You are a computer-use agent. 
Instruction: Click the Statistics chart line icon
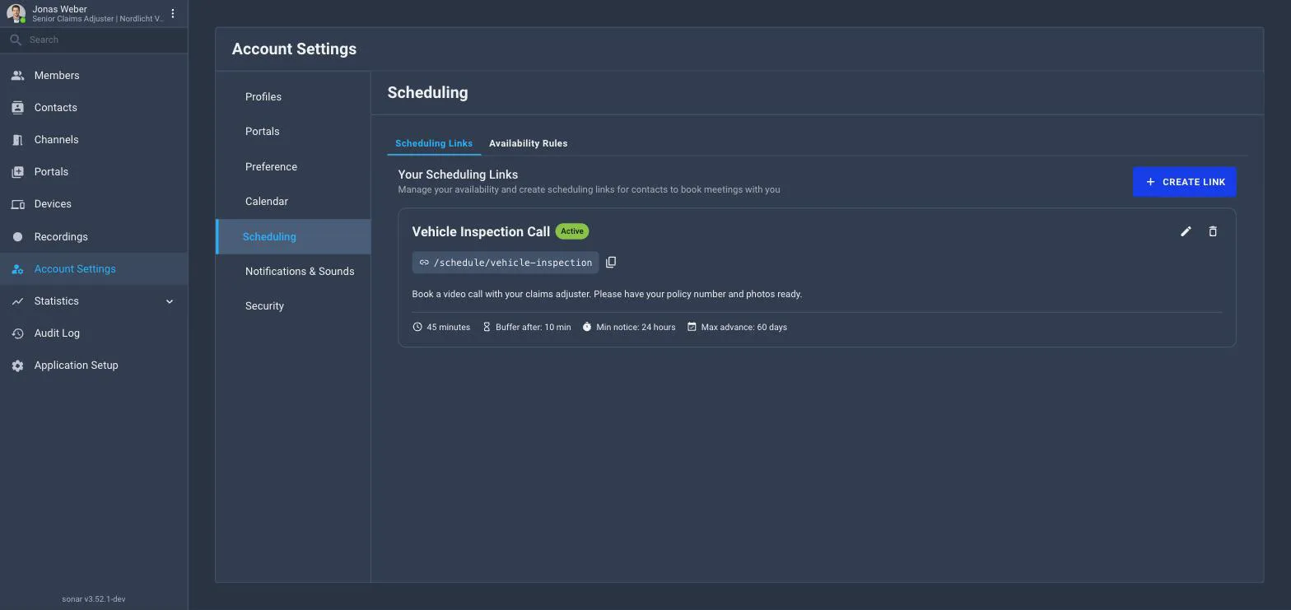coord(17,301)
